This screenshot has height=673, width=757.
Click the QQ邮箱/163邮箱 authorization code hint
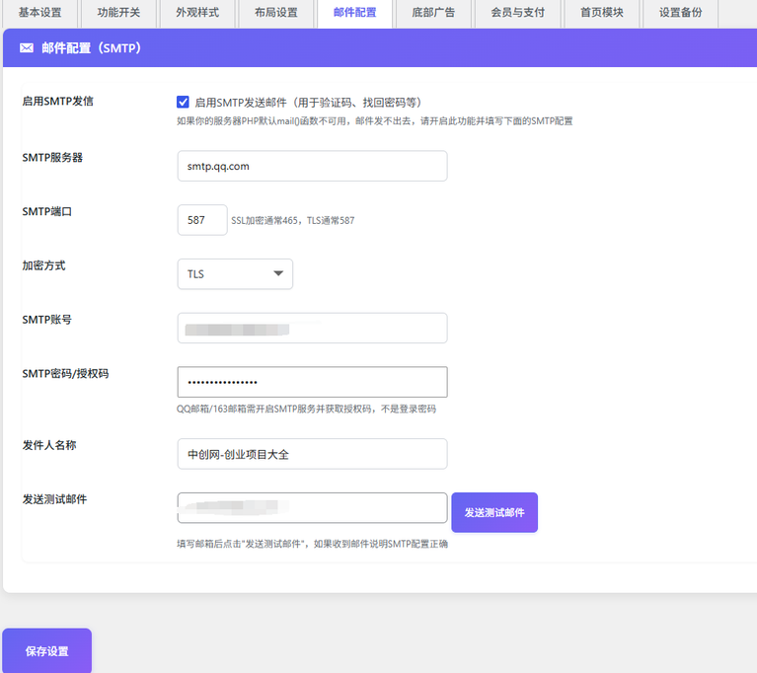[x=306, y=409]
